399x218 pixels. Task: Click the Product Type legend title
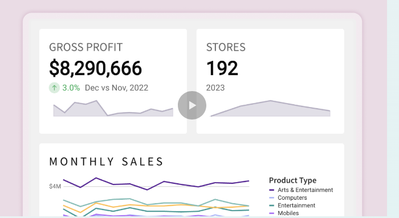click(292, 180)
